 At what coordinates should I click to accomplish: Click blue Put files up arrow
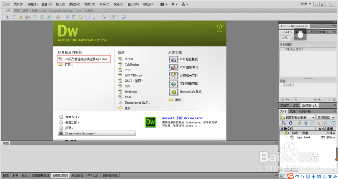[306, 123]
